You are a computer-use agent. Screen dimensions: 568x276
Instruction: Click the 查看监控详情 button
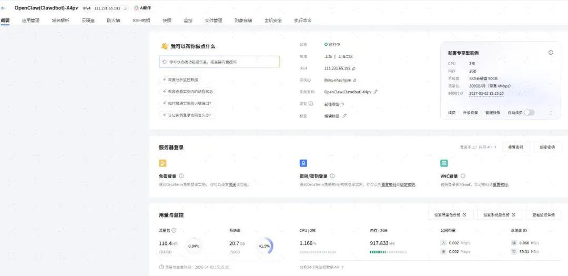(543, 215)
